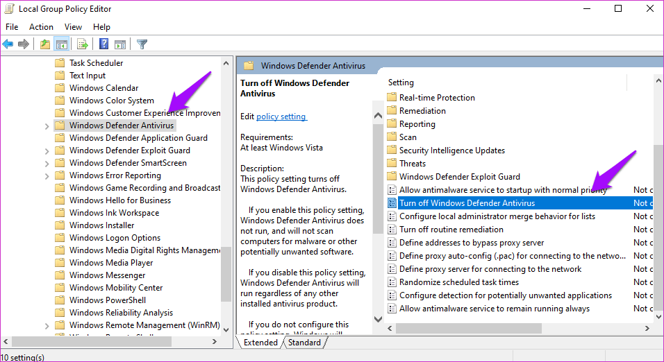Click tree pane scroll down arrow
Viewport: 664px width, 362px height.
[x=226, y=329]
